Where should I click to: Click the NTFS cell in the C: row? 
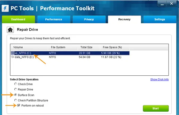(x=53, y=53)
